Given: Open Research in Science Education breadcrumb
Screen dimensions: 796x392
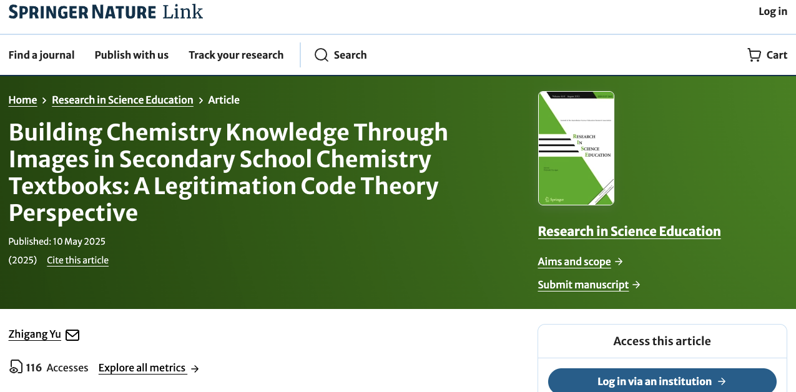Looking at the screenshot, I should (122, 100).
